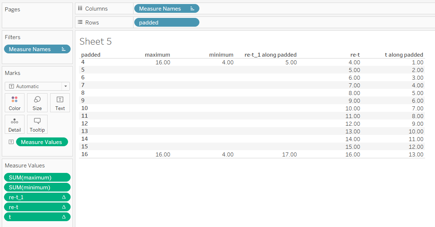This screenshot has height=227, width=435.
Task: Select the padded pill on Rows
Action: (166, 22)
